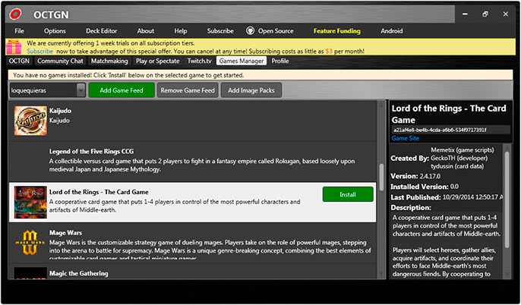Click the Version 2.4.17.0 text
Viewport: 521px width, 305px height.
[x=415, y=176]
